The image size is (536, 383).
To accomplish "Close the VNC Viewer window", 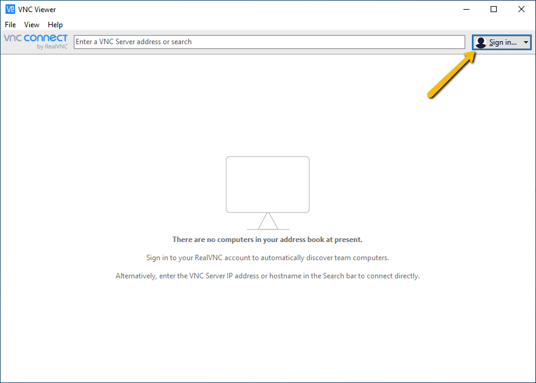I will [521, 9].
